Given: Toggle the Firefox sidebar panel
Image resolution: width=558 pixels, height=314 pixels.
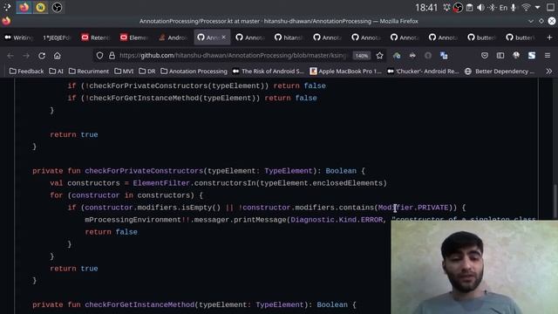Looking at the screenshot, I should [500, 56].
